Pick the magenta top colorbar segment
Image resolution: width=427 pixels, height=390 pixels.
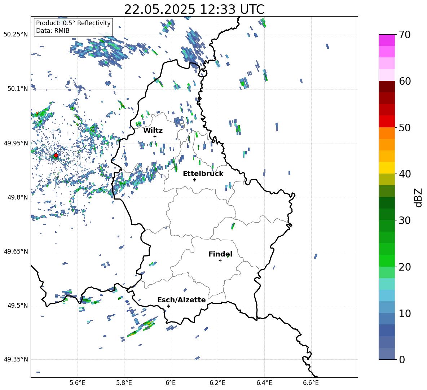[x=387, y=40]
